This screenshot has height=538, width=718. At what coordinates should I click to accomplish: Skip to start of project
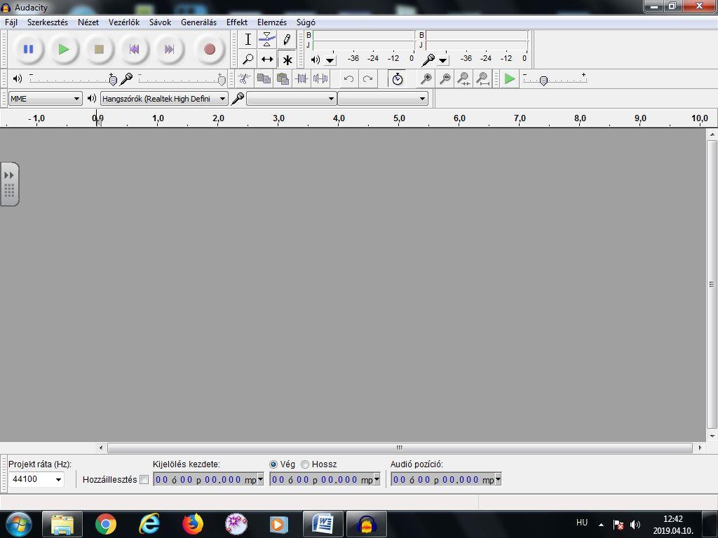coord(134,49)
